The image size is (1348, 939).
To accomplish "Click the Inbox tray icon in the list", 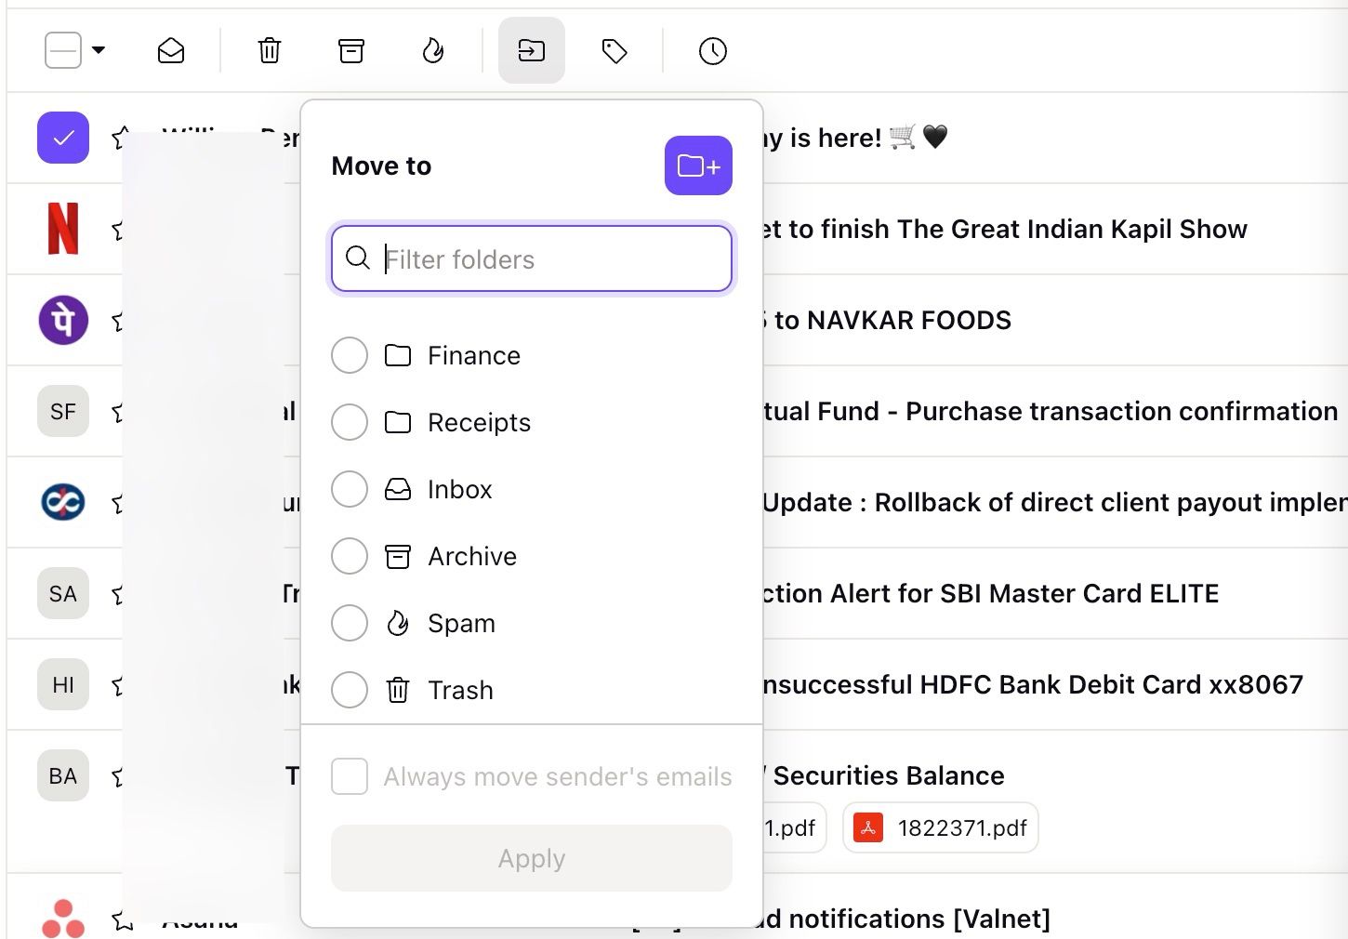I will (398, 489).
